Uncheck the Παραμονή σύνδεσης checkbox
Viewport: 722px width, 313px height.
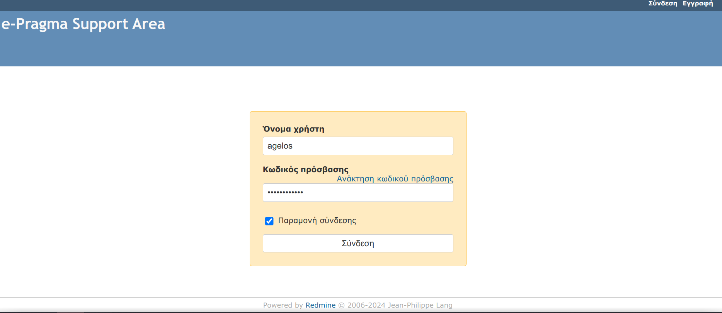click(x=269, y=221)
